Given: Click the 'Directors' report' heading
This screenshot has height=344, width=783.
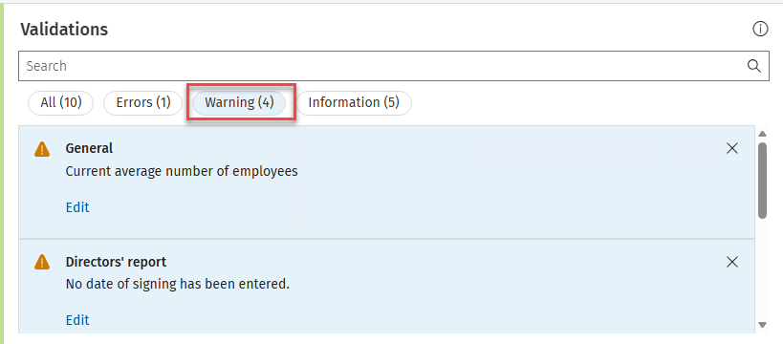Looking at the screenshot, I should click(x=116, y=262).
